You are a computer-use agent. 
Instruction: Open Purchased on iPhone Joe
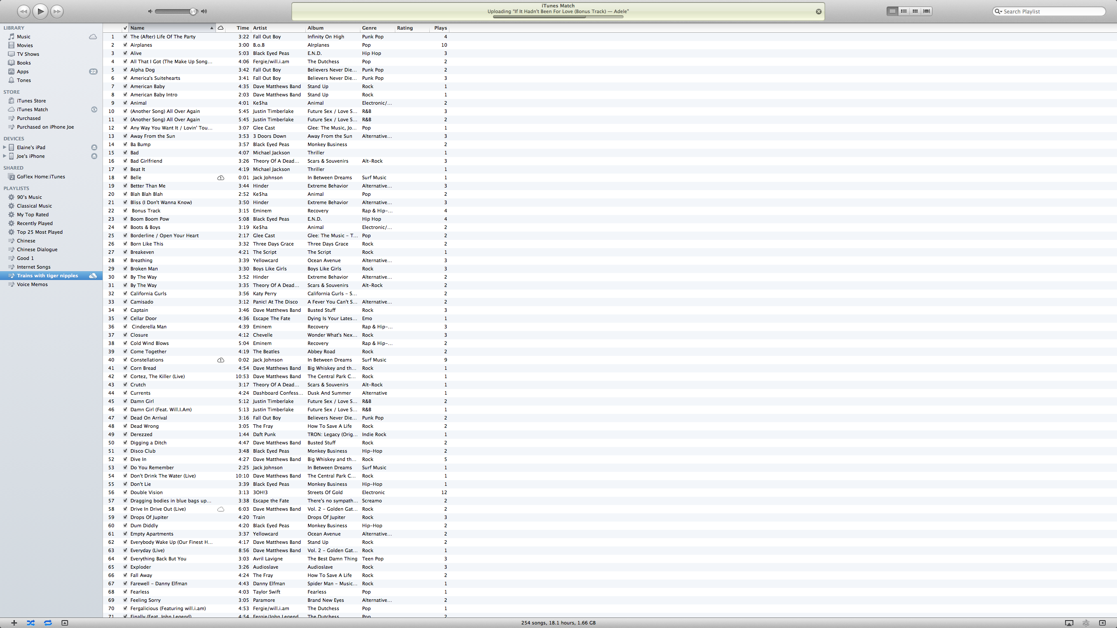tap(45, 127)
